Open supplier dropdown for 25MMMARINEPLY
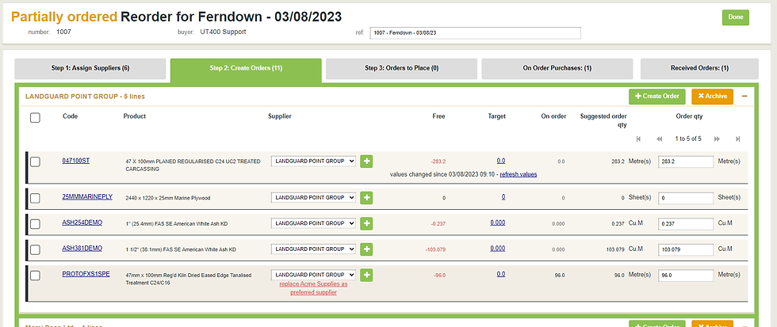Viewport: 777px width, 327px height. pos(313,197)
